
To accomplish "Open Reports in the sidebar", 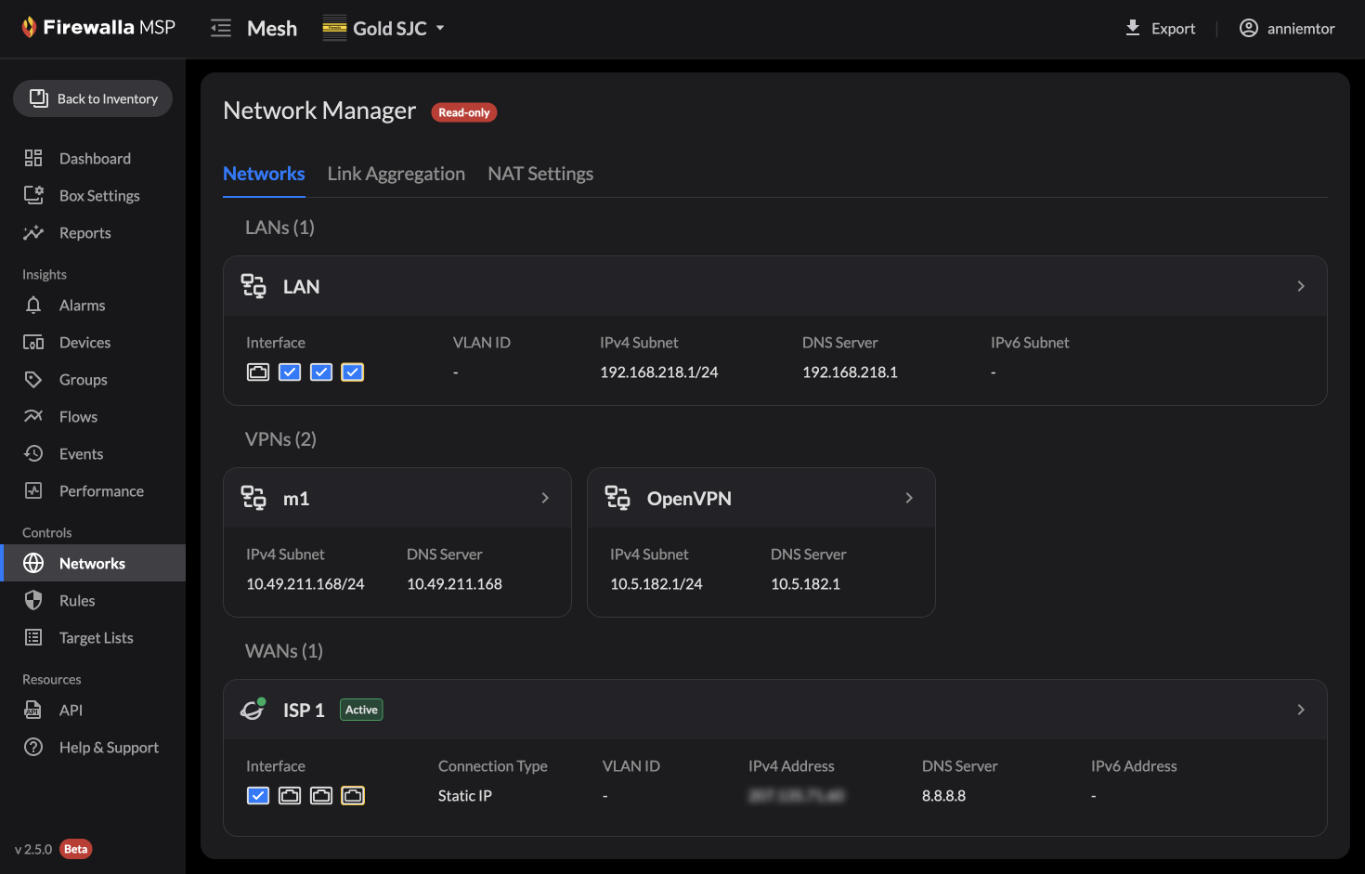I will [85, 233].
